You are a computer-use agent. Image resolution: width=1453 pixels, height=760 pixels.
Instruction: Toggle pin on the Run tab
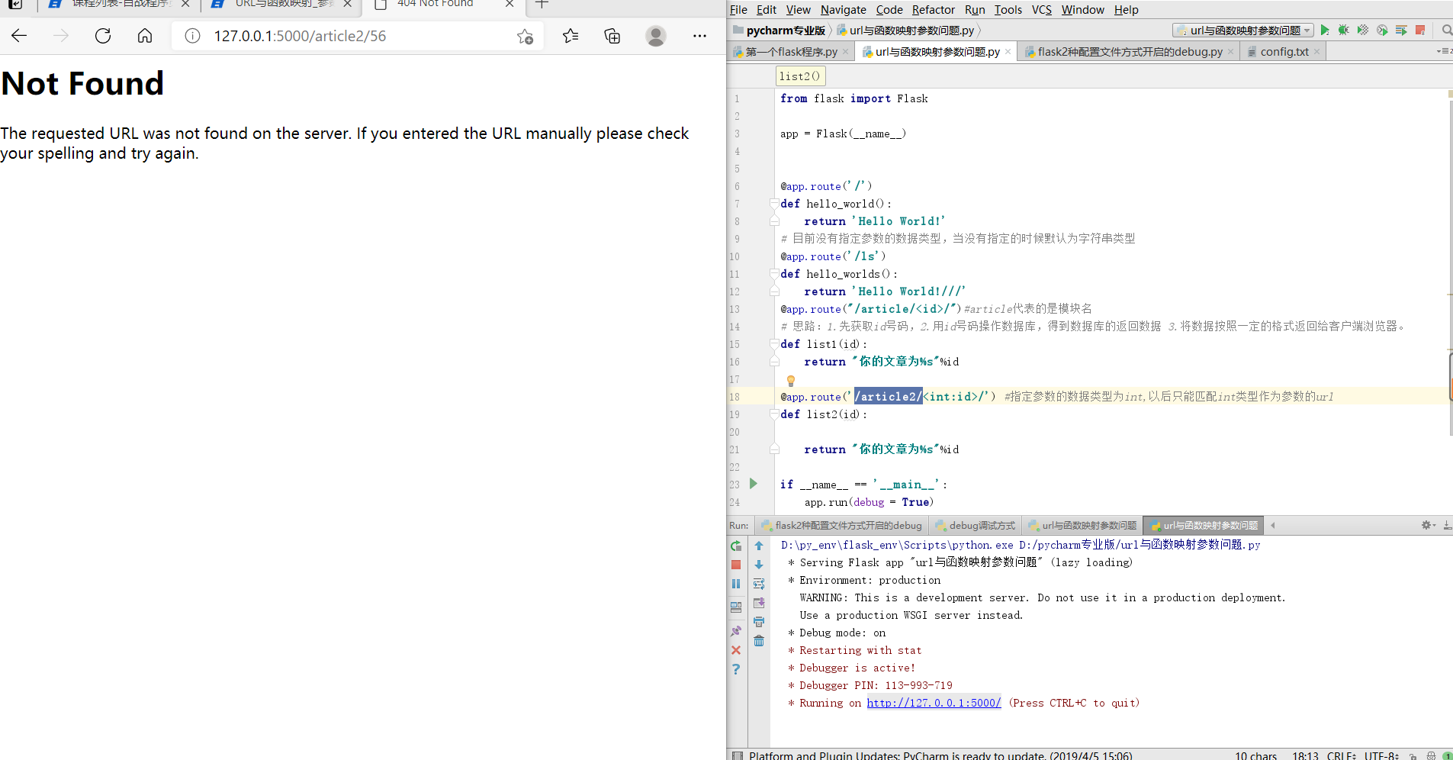pyautogui.click(x=736, y=631)
